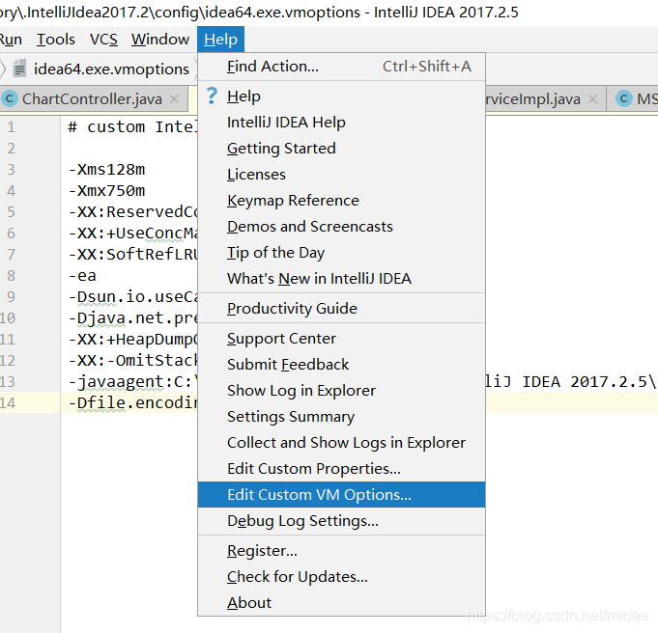Choose Edit Custom VM Options...
Image resolution: width=658 pixels, height=633 pixels.
(x=341, y=495)
